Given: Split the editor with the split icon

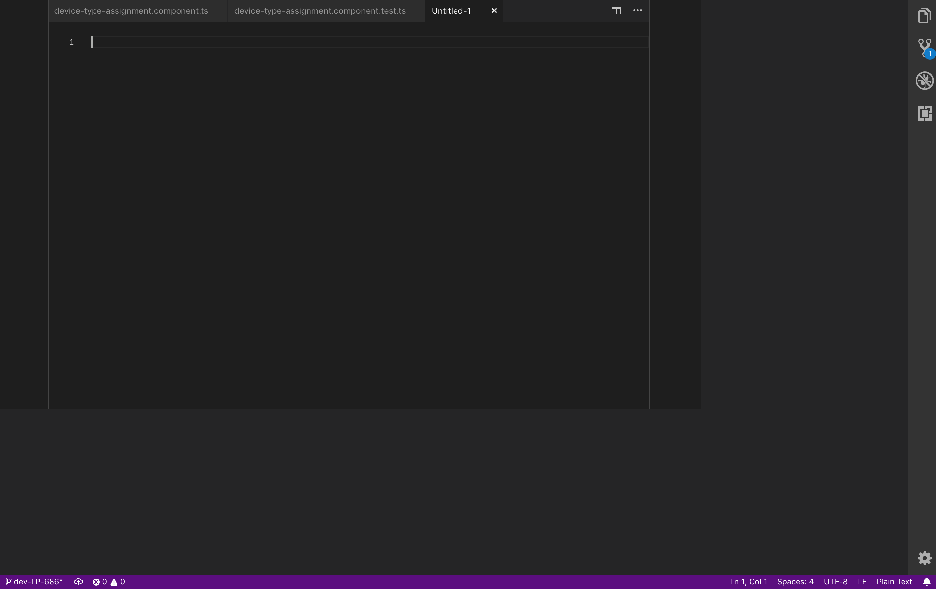Looking at the screenshot, I should [x=616, y=10].
